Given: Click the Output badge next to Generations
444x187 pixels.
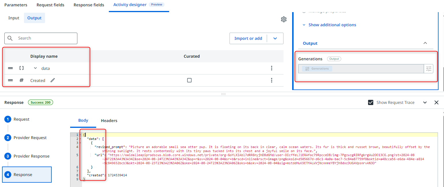Looking at the screenshot, I should pos(334,59).
